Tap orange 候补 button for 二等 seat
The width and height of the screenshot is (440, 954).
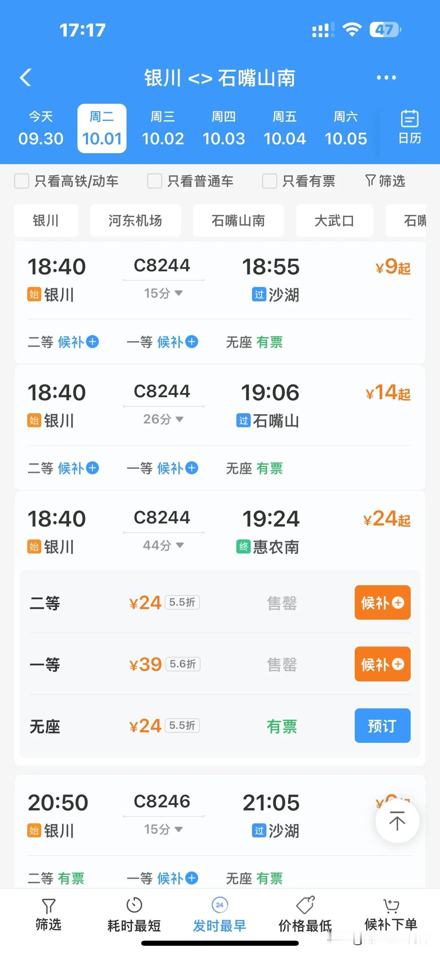click(382, 603)
